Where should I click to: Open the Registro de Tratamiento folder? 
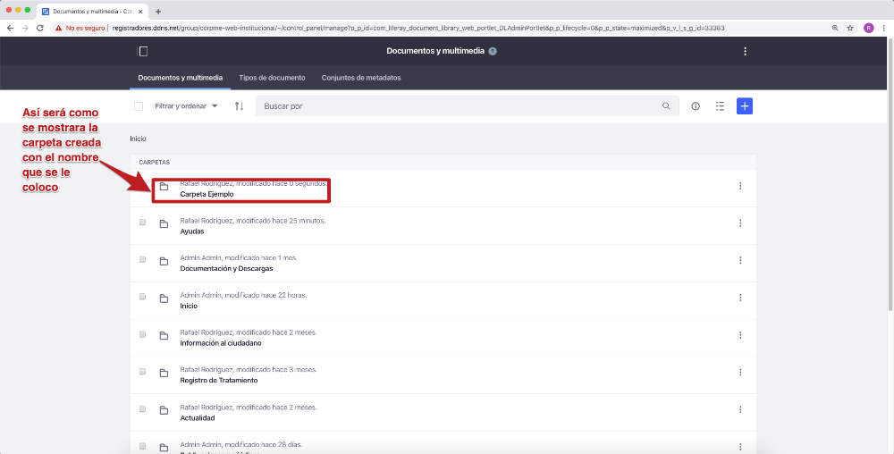click(218, 380)
